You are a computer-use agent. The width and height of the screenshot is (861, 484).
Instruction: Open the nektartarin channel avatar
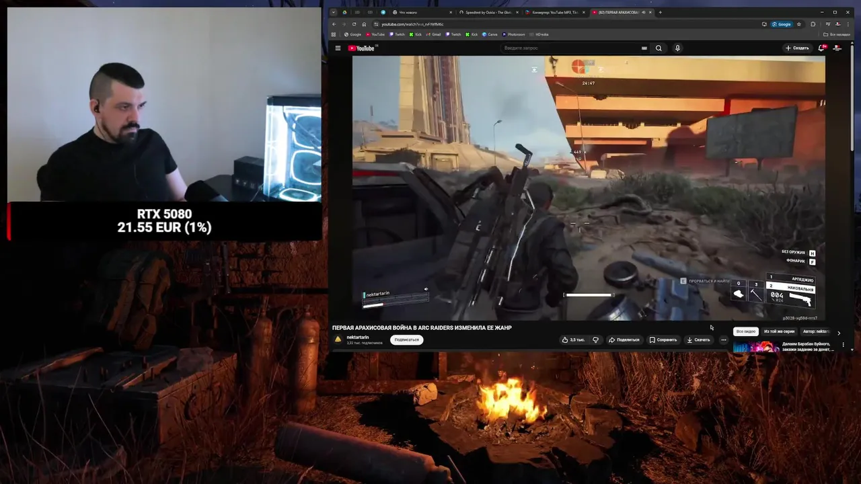click(x=338, y=339)
